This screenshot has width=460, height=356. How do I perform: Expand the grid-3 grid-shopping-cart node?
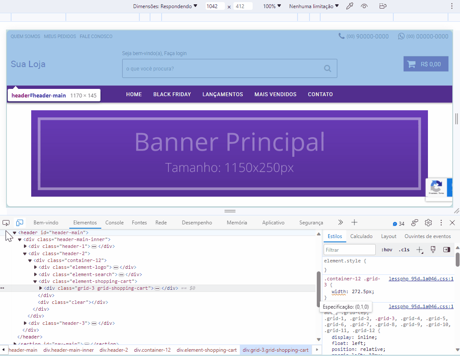point(41,288)
